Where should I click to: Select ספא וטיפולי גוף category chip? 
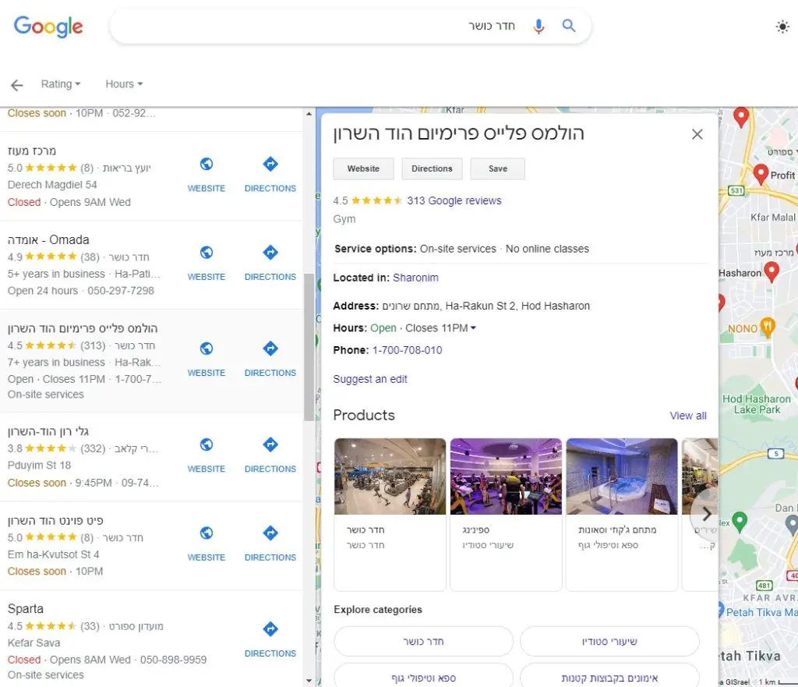[423, 678]
